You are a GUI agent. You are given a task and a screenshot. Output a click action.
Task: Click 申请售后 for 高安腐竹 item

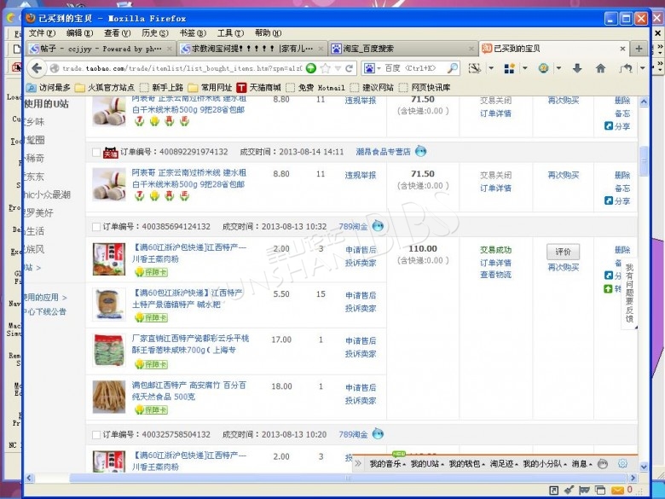point(361,387)
